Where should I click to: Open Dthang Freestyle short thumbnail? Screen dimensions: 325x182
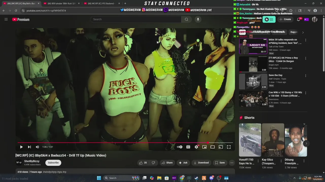coord(296,140)
